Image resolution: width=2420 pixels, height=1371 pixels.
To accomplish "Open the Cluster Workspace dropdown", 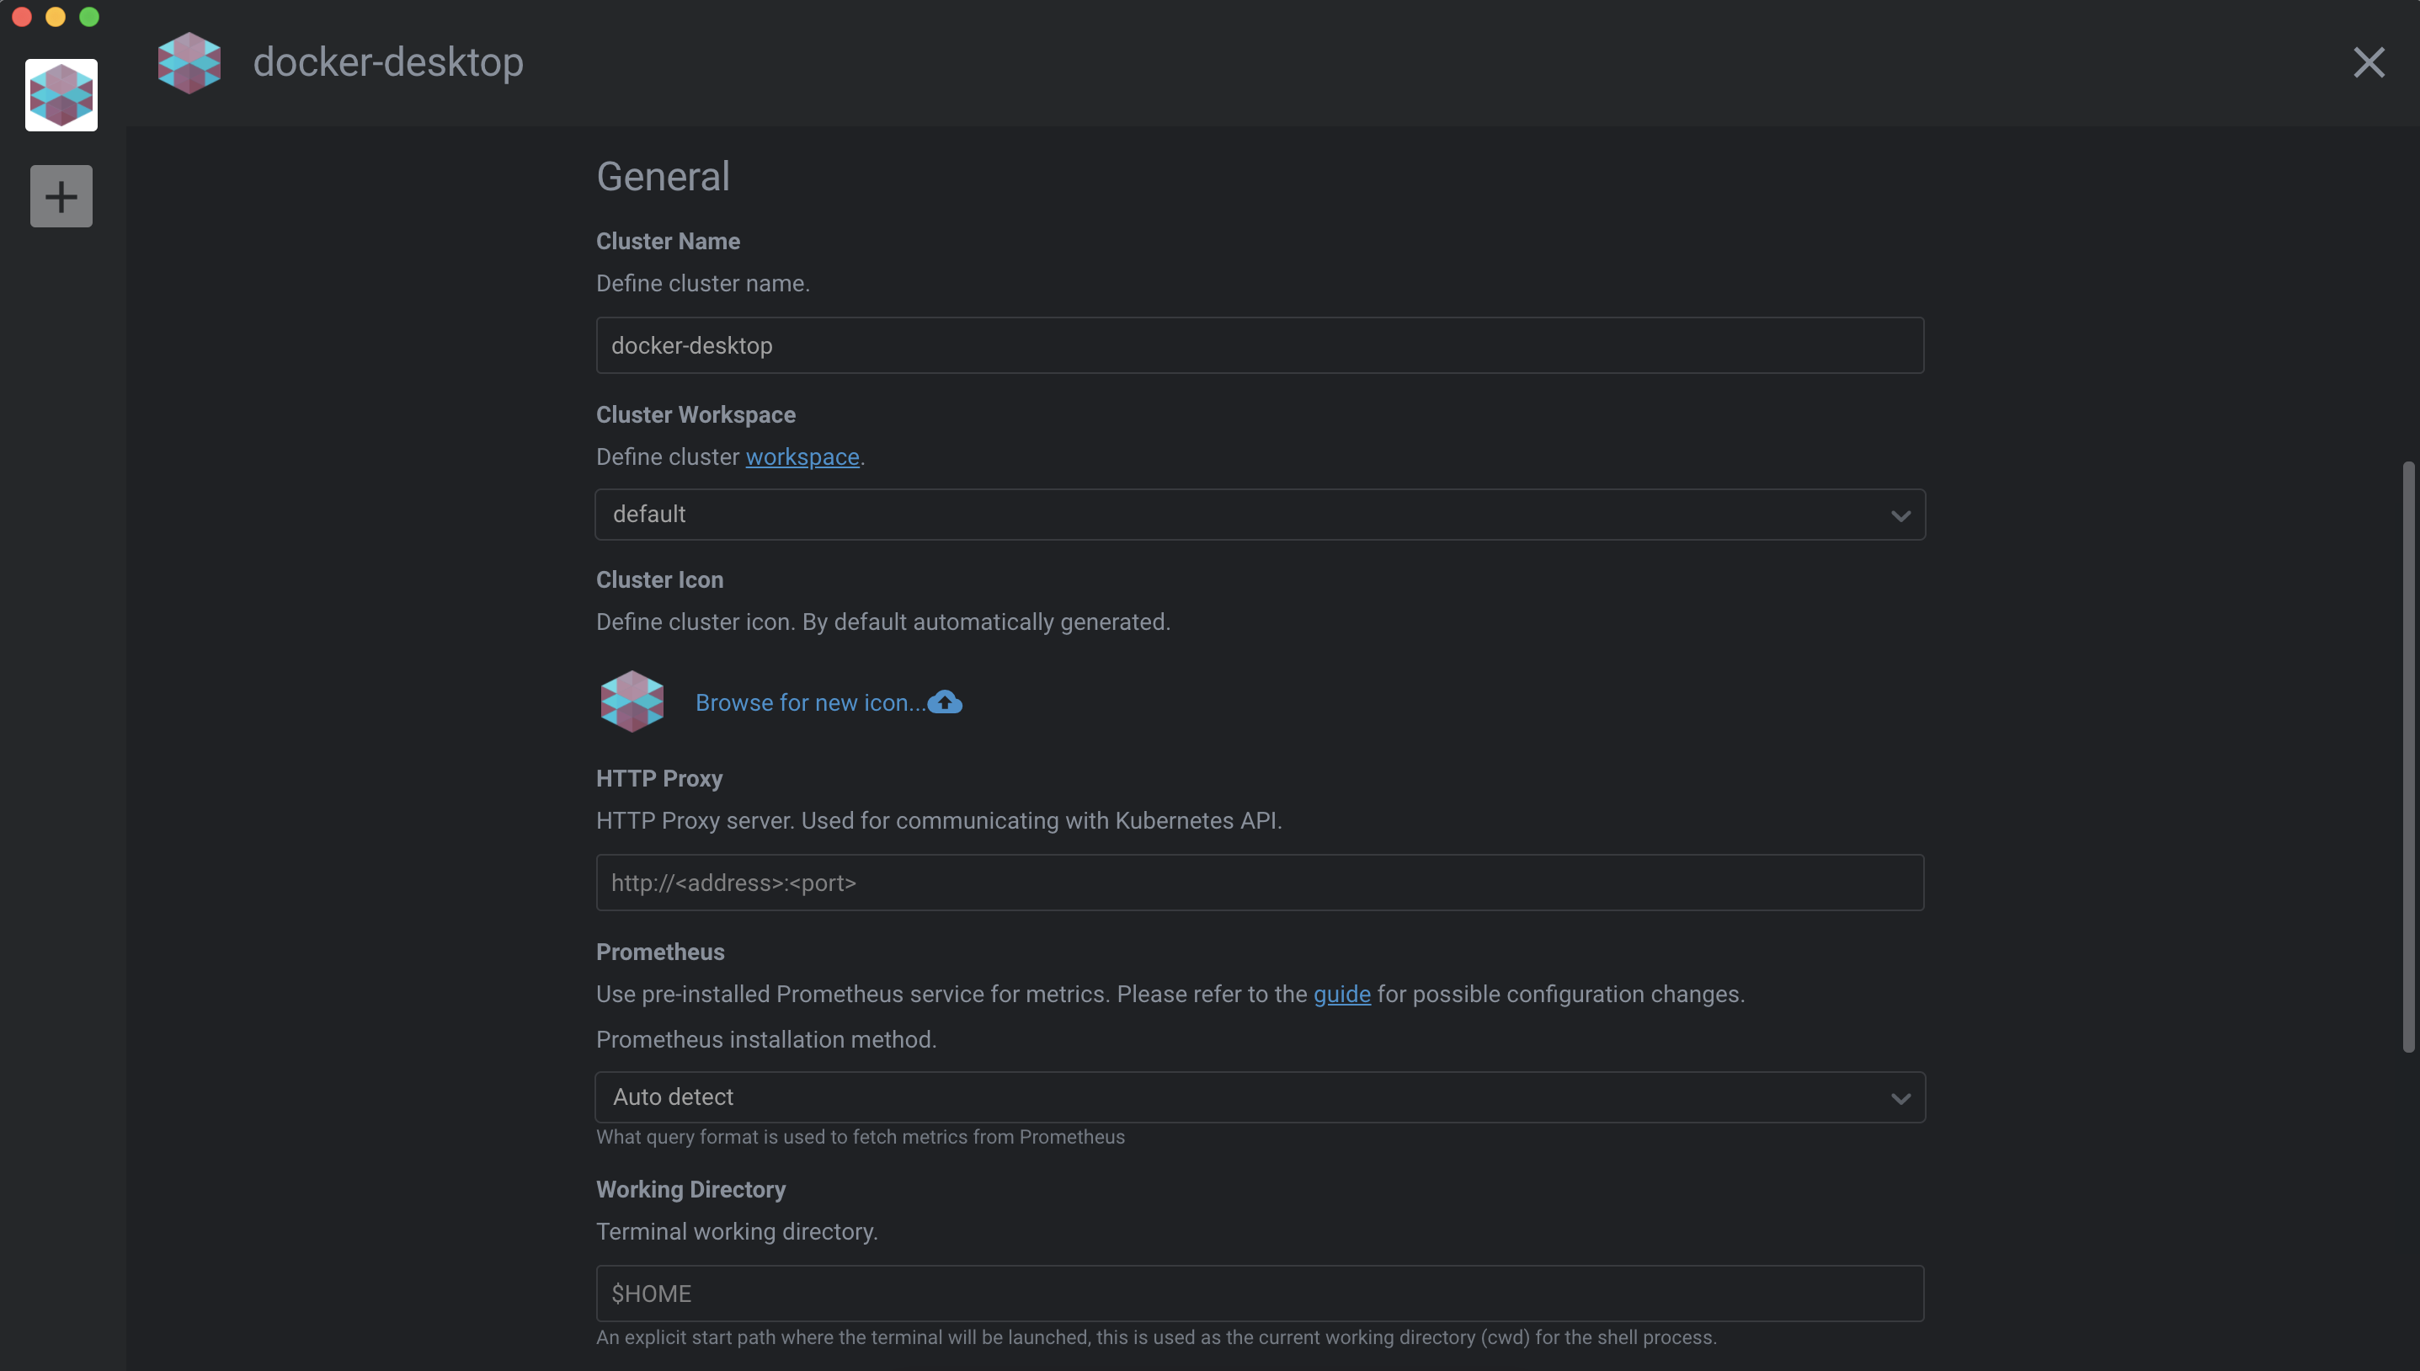I will tap(1260, 514).
